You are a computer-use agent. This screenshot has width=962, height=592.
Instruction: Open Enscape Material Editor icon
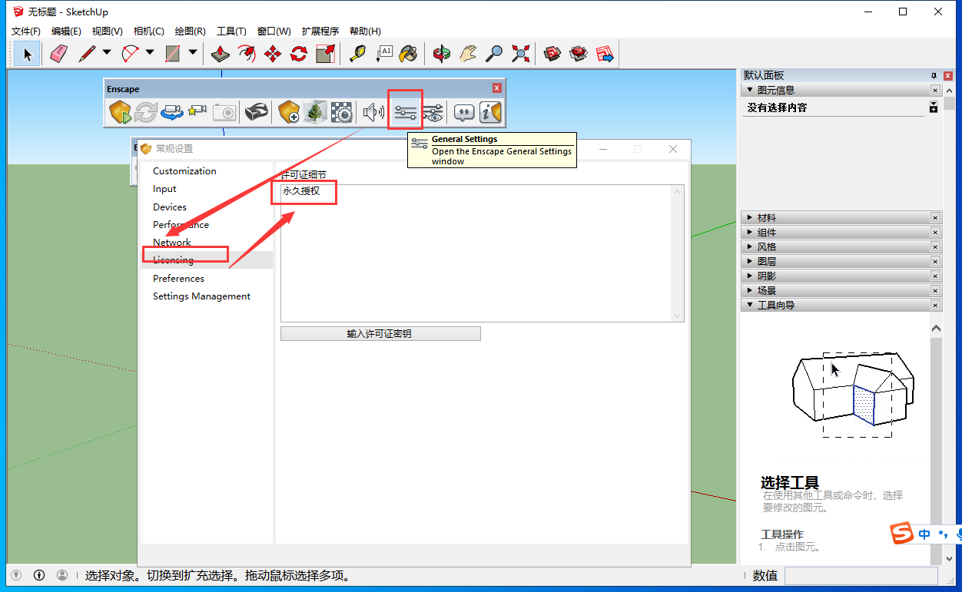(x=341, y=113)
